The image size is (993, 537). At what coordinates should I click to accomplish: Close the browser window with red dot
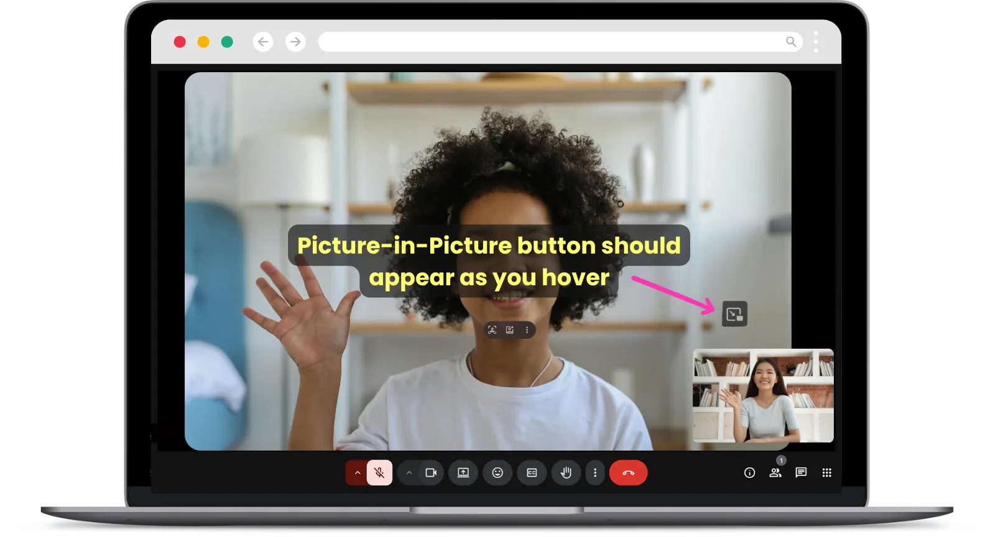coord(180,42)
